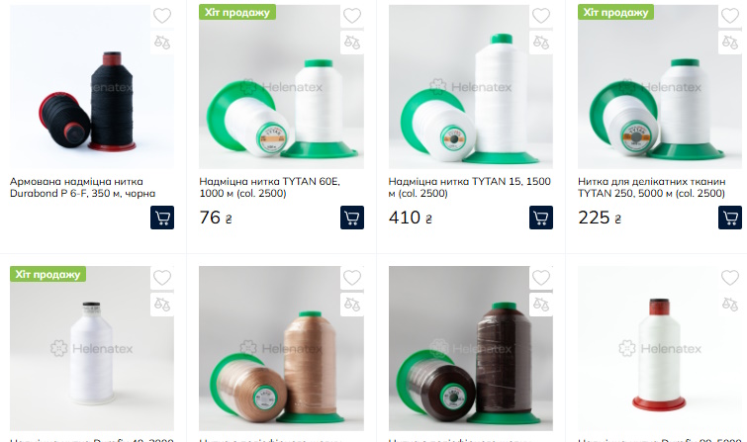Click the compare scales icon for Durabond P 6-F
Image resolution: width=747 pixels, height=442 pixels.
(162, 43)
